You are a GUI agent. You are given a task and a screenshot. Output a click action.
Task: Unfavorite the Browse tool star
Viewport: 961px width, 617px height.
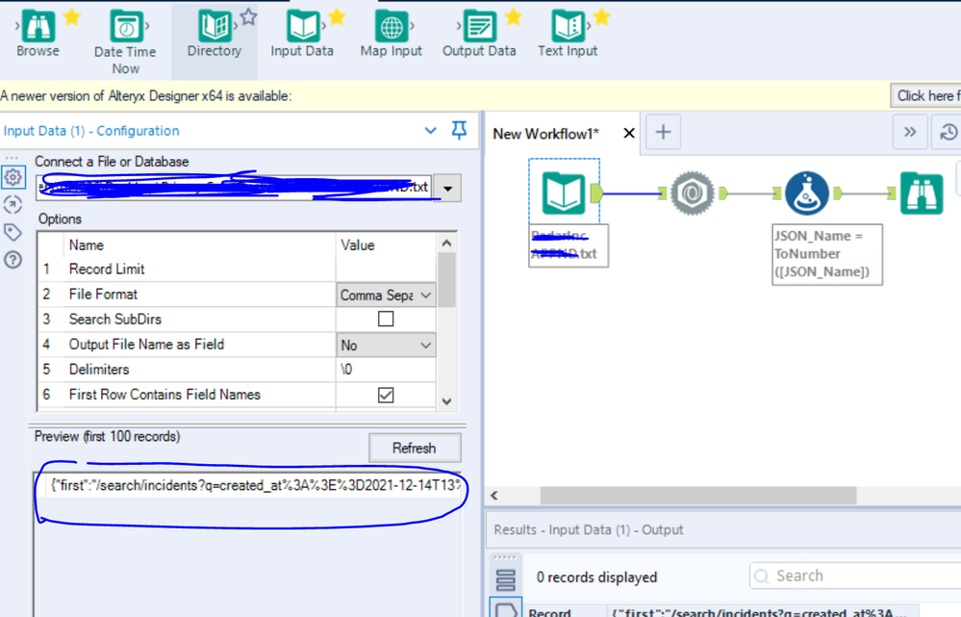tap(72, 16)
